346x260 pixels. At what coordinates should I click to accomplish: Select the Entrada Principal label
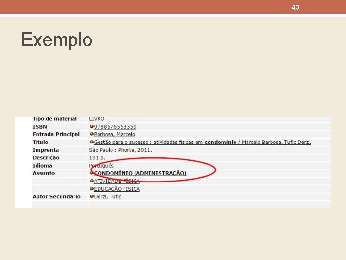point(56,134)
